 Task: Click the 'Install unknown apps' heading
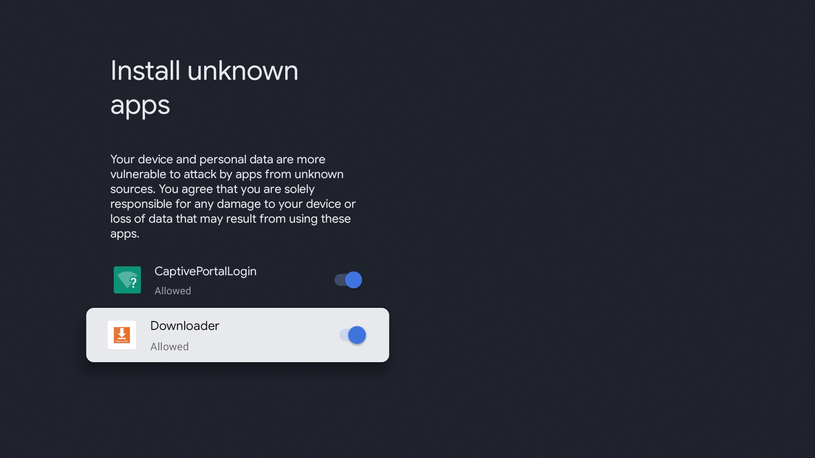click(204, 88)
